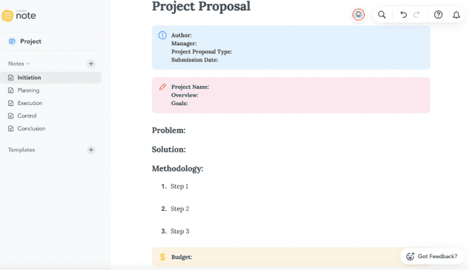Open the Planning note

28,90
